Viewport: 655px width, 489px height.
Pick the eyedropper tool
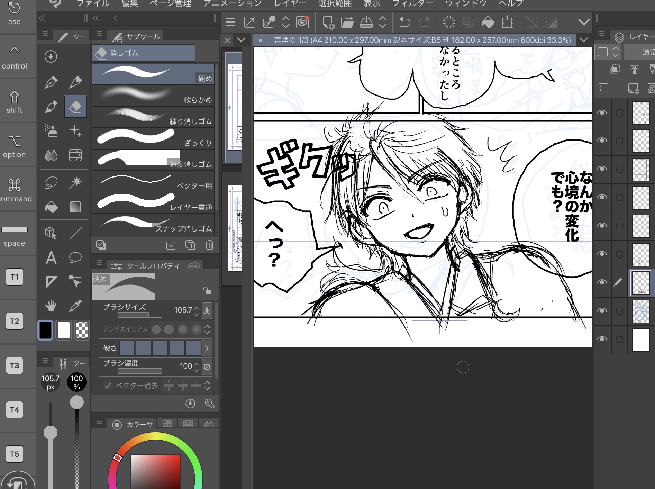(x=75, y=306)
